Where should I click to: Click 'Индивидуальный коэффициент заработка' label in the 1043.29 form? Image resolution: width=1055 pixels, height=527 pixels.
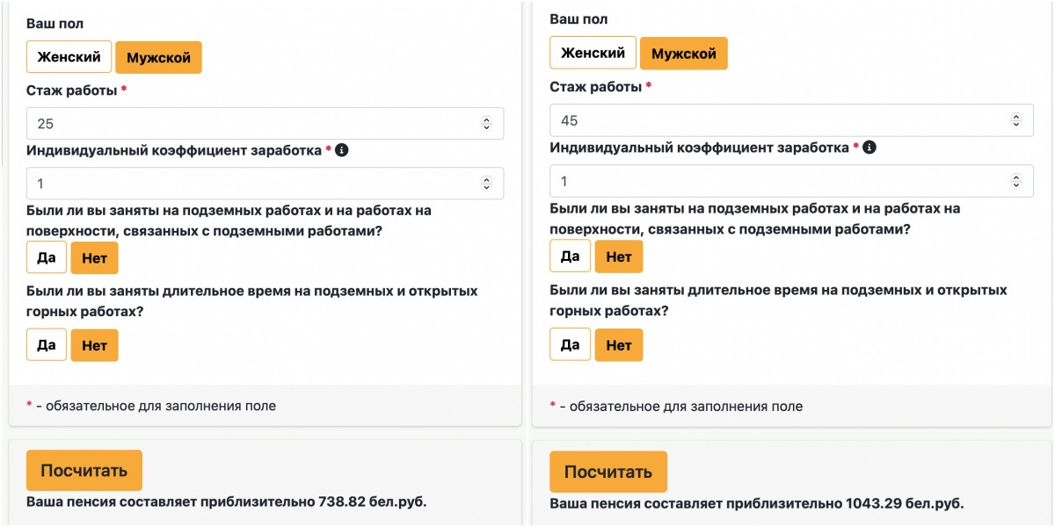coord(700,148)
